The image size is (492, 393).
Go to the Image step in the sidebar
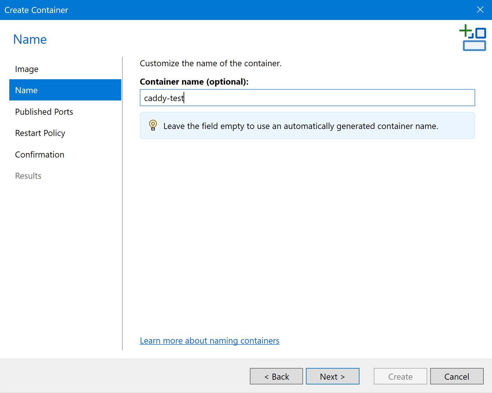click(x=27, y=69)
